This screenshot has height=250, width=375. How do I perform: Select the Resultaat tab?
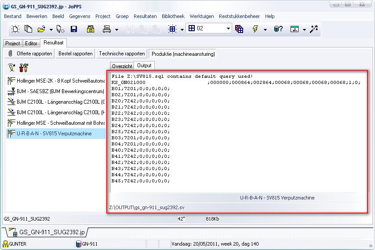click(x=53, y=43)
